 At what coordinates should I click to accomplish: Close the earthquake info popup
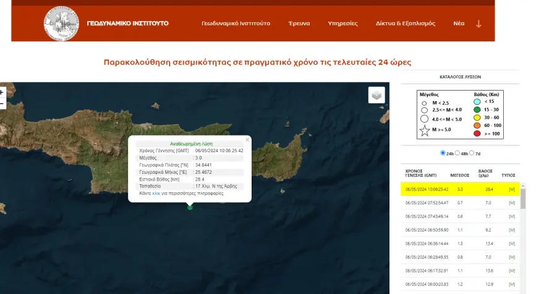tap(247, 140)
